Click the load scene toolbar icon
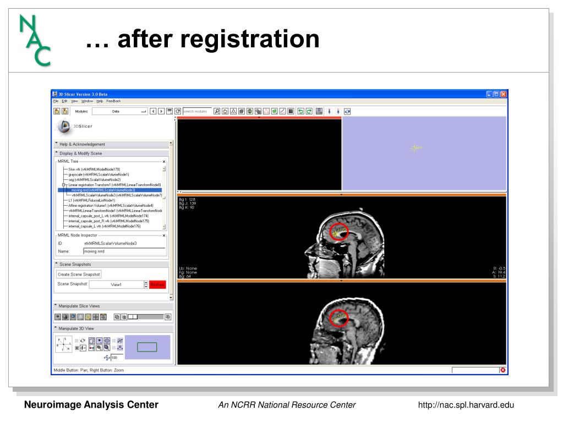563x422 pixels. (57, 111)
